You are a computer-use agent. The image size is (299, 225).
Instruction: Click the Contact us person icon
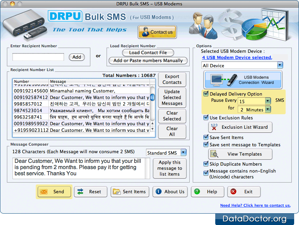145,32
